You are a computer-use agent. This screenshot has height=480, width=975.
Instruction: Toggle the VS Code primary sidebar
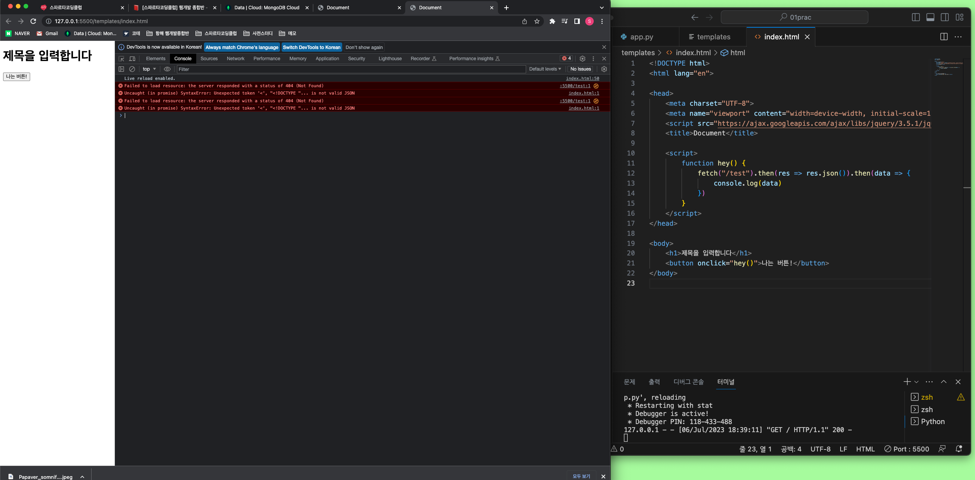tap(916, 17)
